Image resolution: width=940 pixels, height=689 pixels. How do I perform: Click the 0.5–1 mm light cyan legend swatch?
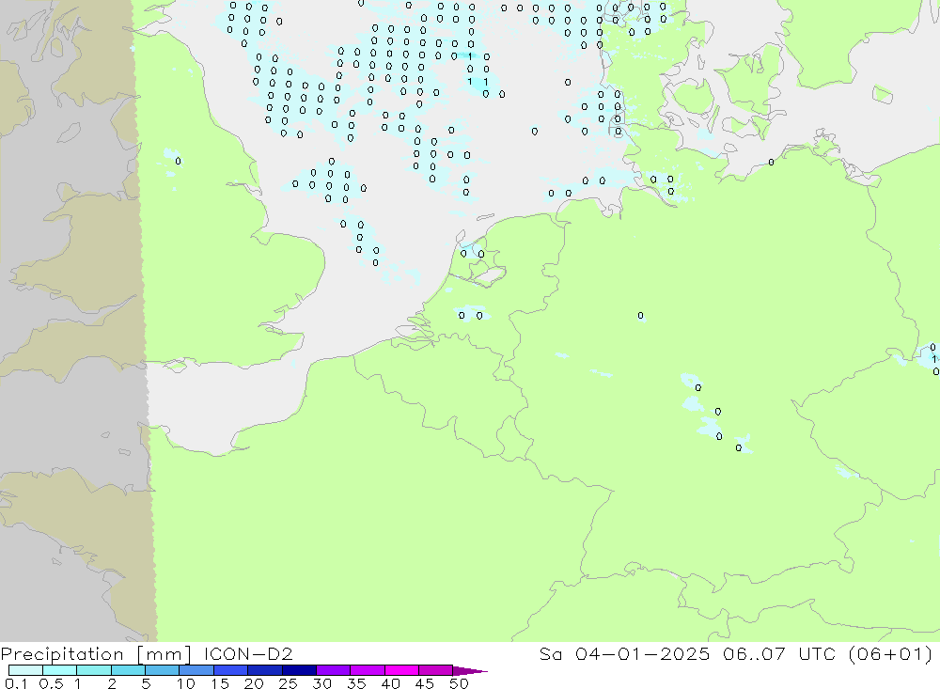point(59,670)
